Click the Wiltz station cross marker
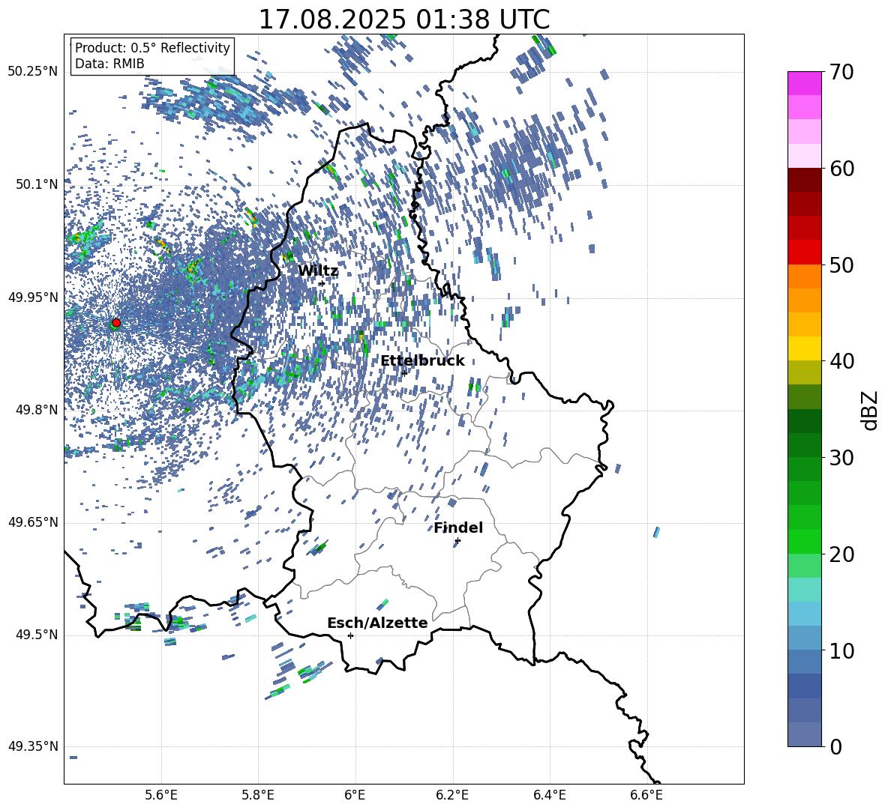This screenshot has width=888, height=810. 322,283
